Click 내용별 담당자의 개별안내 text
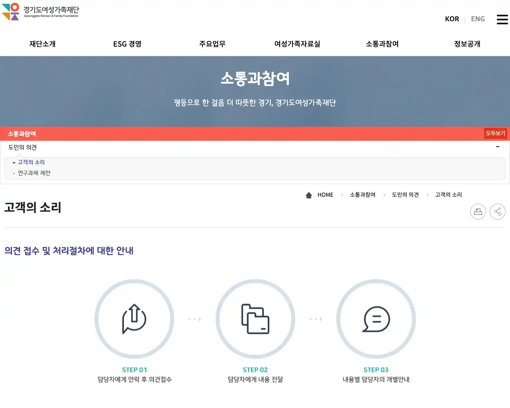The image size is (510, 408). click(376, 380)
